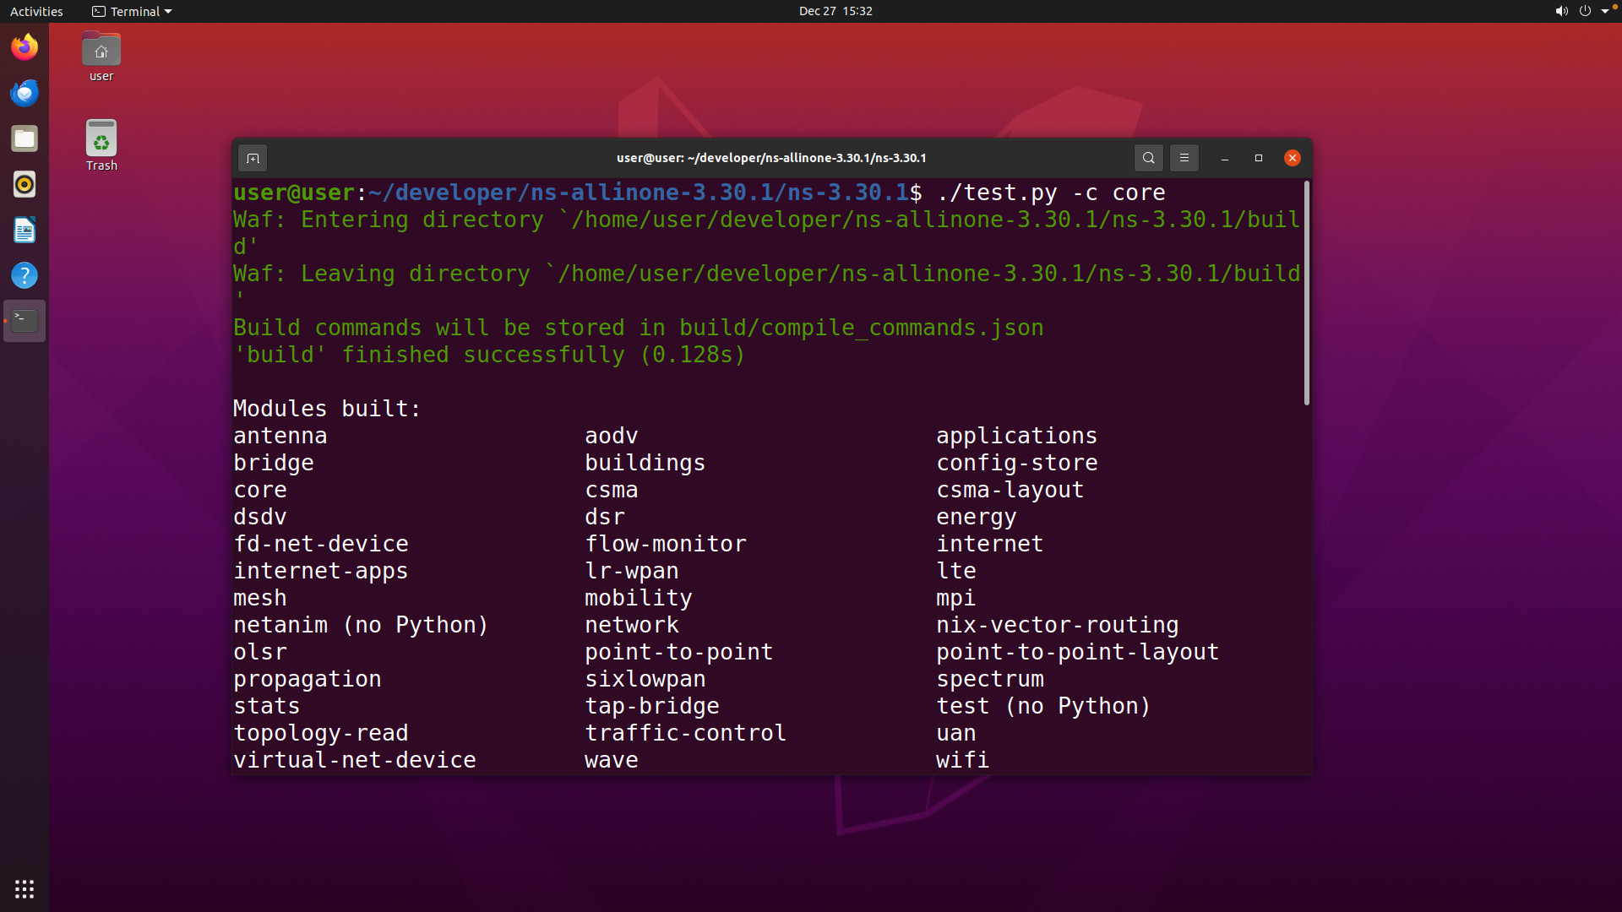Click the terminal search icon
This screenshot has height=912, width=1622.
click(1148, 158)
